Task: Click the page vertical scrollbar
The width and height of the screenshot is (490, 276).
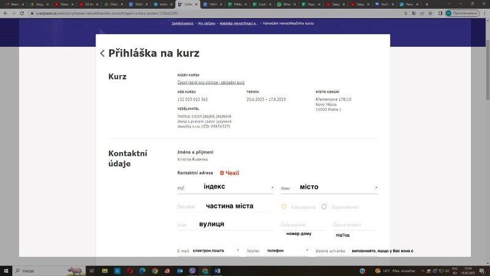Action: (x=488, y=71)
